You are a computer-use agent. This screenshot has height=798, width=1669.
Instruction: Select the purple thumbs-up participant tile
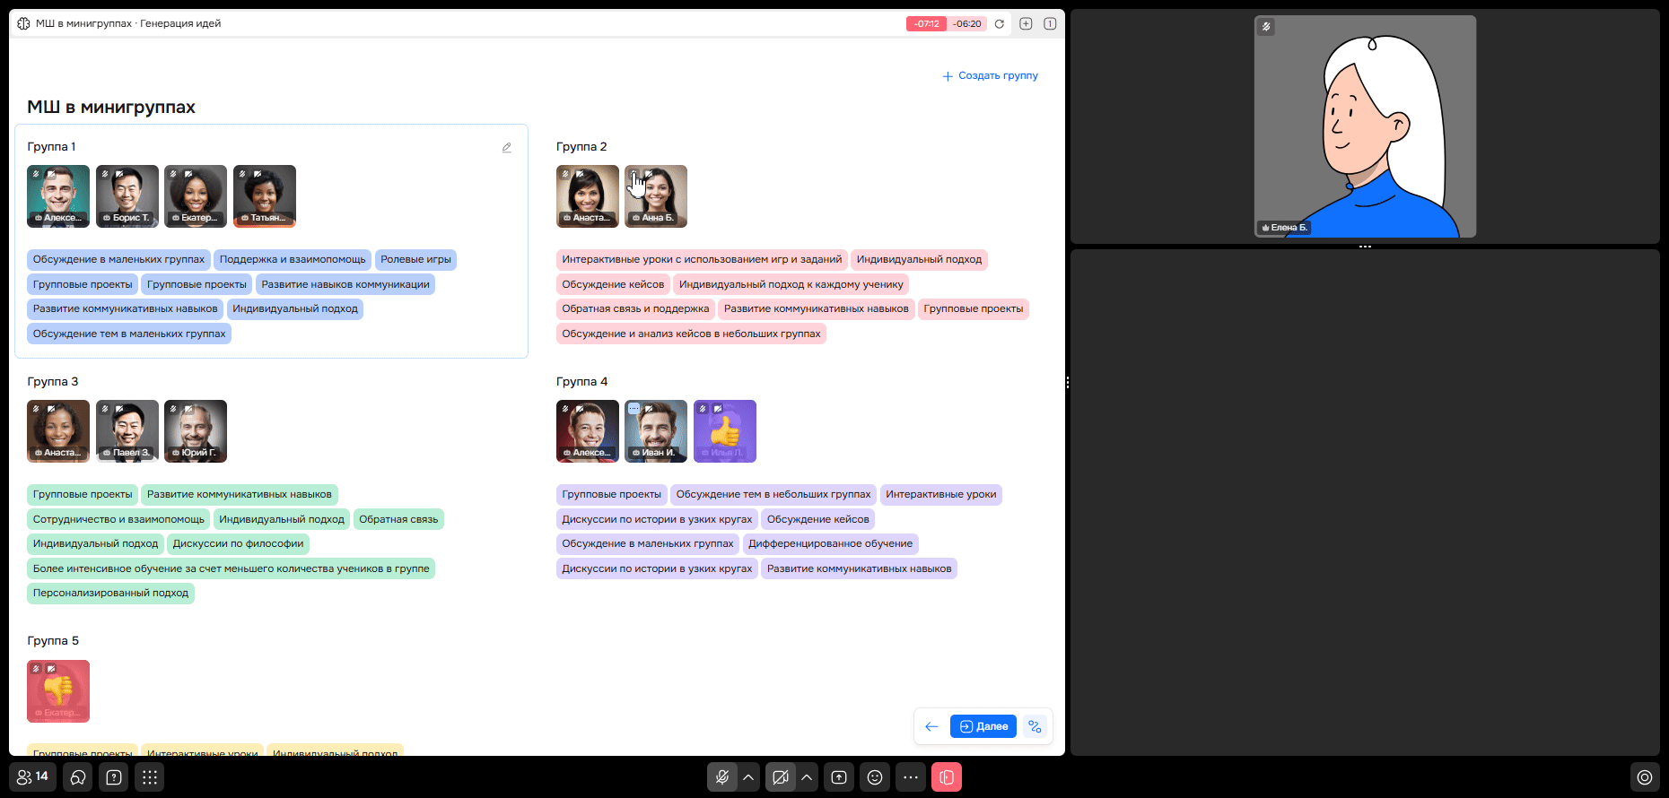725,431
